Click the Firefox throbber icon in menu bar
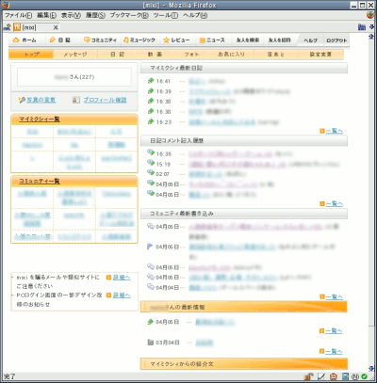377x383 pixels. pos(370,15)
